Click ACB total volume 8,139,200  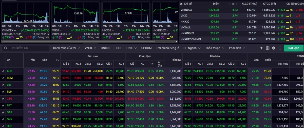tap(175, 71)
